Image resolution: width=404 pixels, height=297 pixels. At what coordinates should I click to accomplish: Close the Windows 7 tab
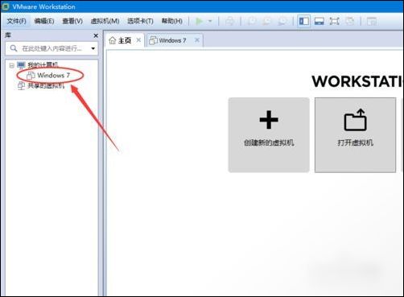tap(197, 40)
